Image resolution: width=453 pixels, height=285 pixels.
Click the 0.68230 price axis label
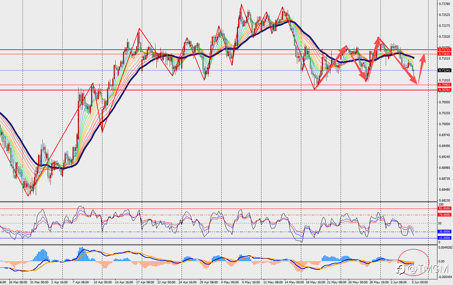[444, 201]
